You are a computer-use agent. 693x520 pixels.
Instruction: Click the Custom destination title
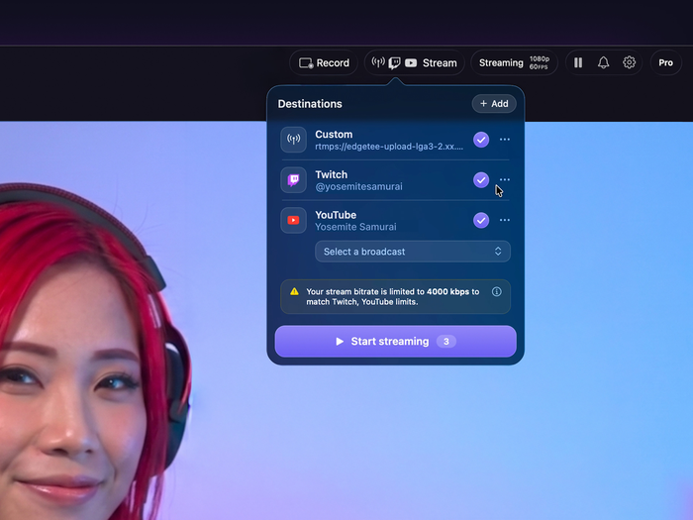coord(334,135)
